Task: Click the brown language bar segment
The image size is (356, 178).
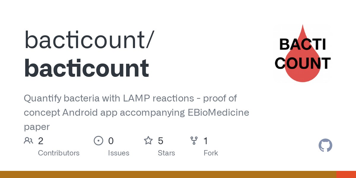Action: pos(168,174)
